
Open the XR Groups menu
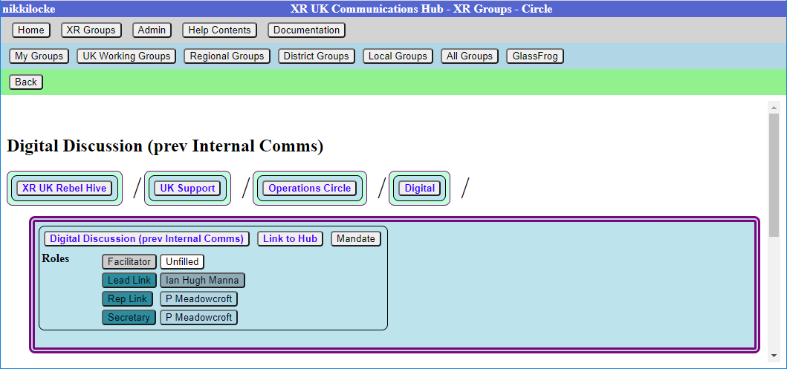tap(91, 30)
